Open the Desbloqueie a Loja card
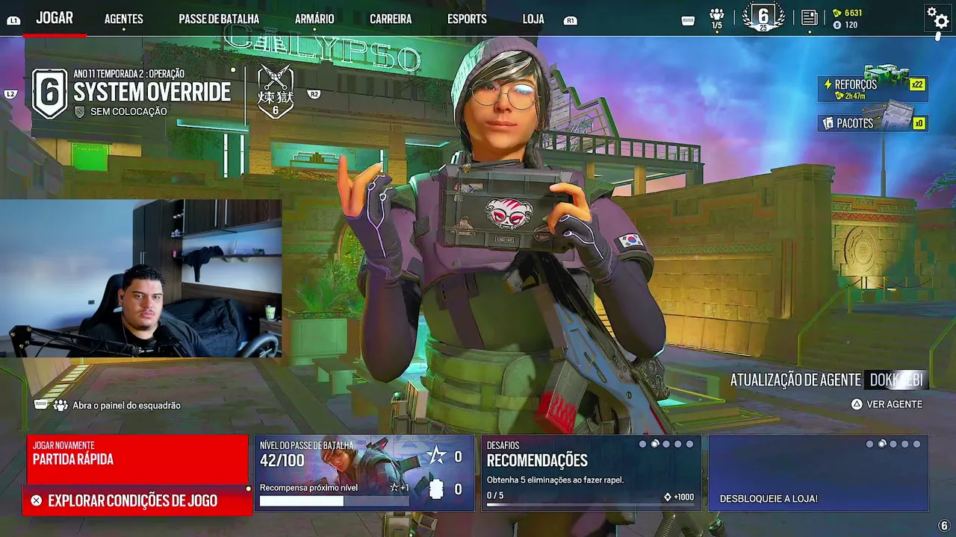This screenshot has width=956, height=537. [x=819, y=473]
